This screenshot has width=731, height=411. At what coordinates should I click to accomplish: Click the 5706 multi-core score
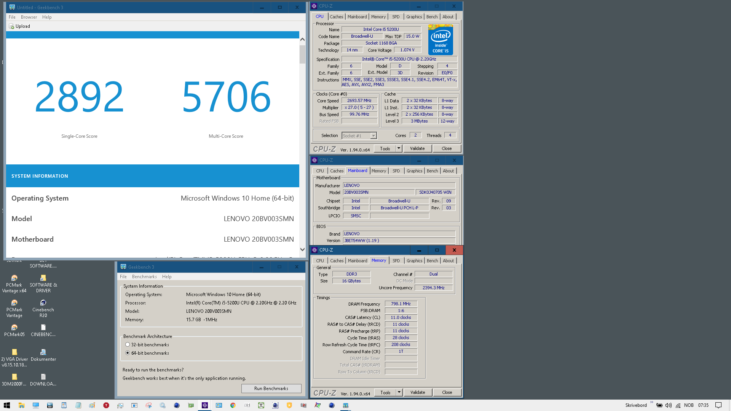tap(226, 96)
